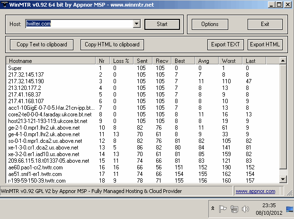Minimize the WinMTR window
Image resolution: width=294 pixels, height=219 pixels.
(x=271, y=5)
